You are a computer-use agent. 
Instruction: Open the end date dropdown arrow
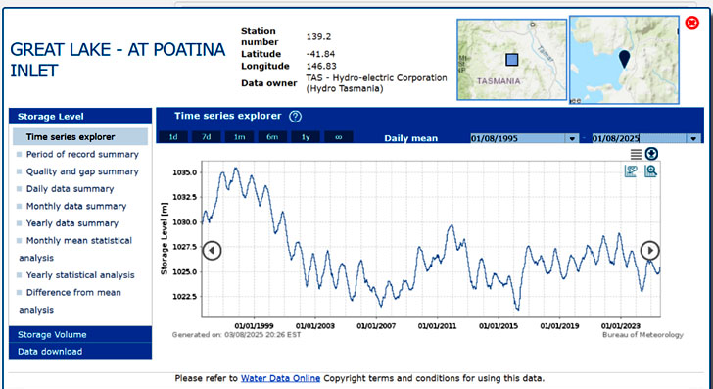pos(693,138)
